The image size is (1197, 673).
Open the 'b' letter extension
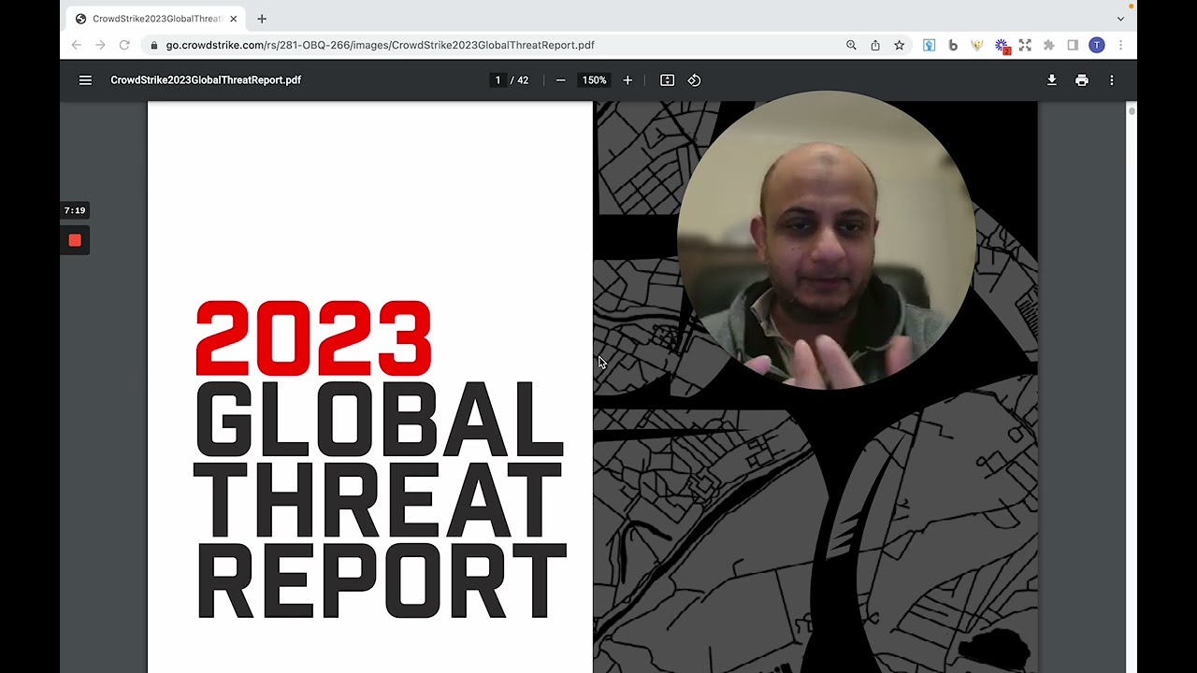[953, 45]
